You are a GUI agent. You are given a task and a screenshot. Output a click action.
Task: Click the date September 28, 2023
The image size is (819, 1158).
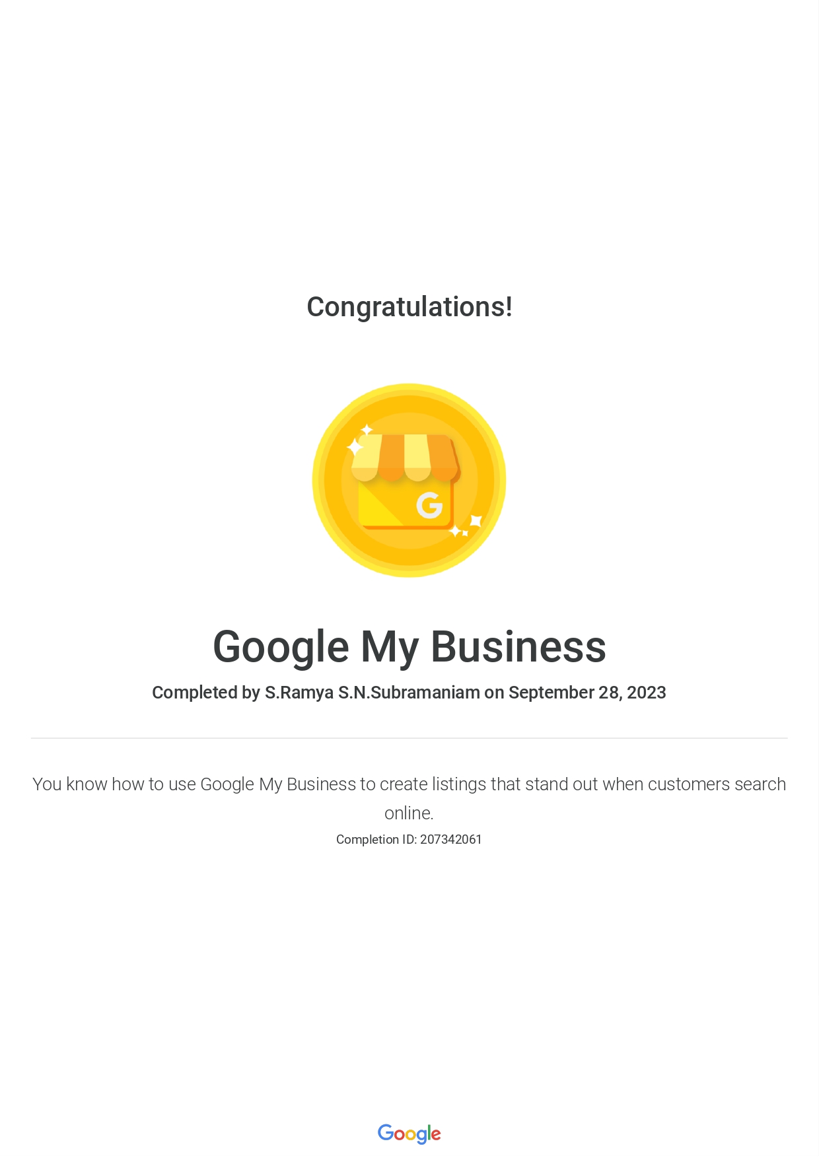(587, 693)
